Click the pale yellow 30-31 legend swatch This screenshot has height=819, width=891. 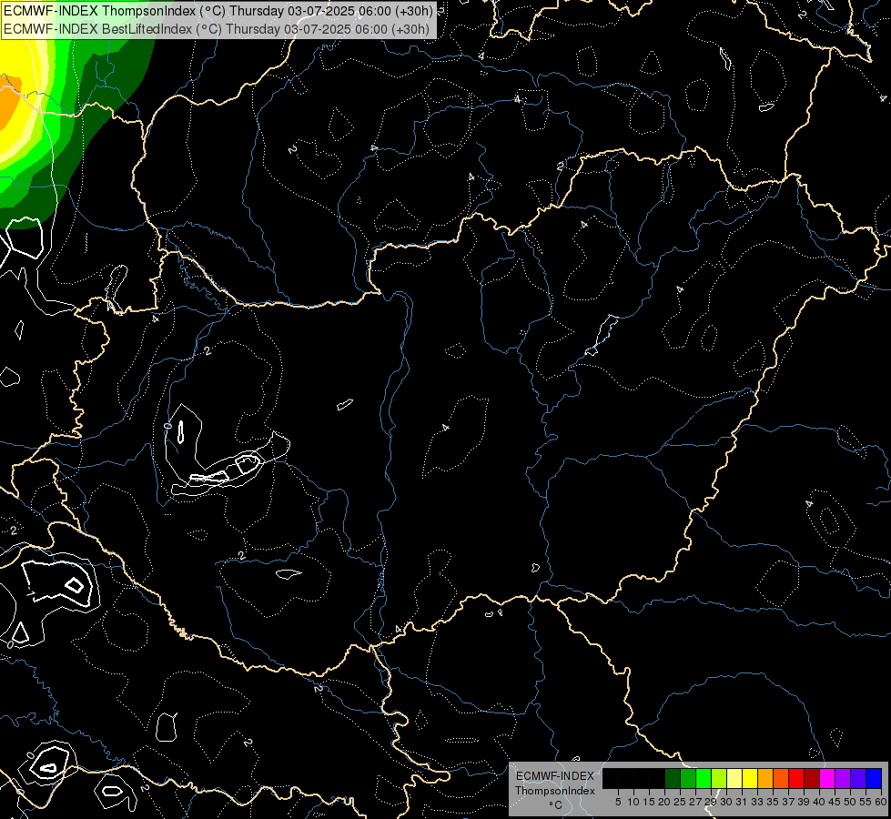(734, 778)
